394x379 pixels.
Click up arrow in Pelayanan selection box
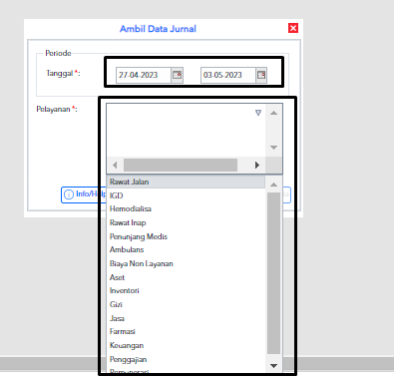click(x=273, y=113)
